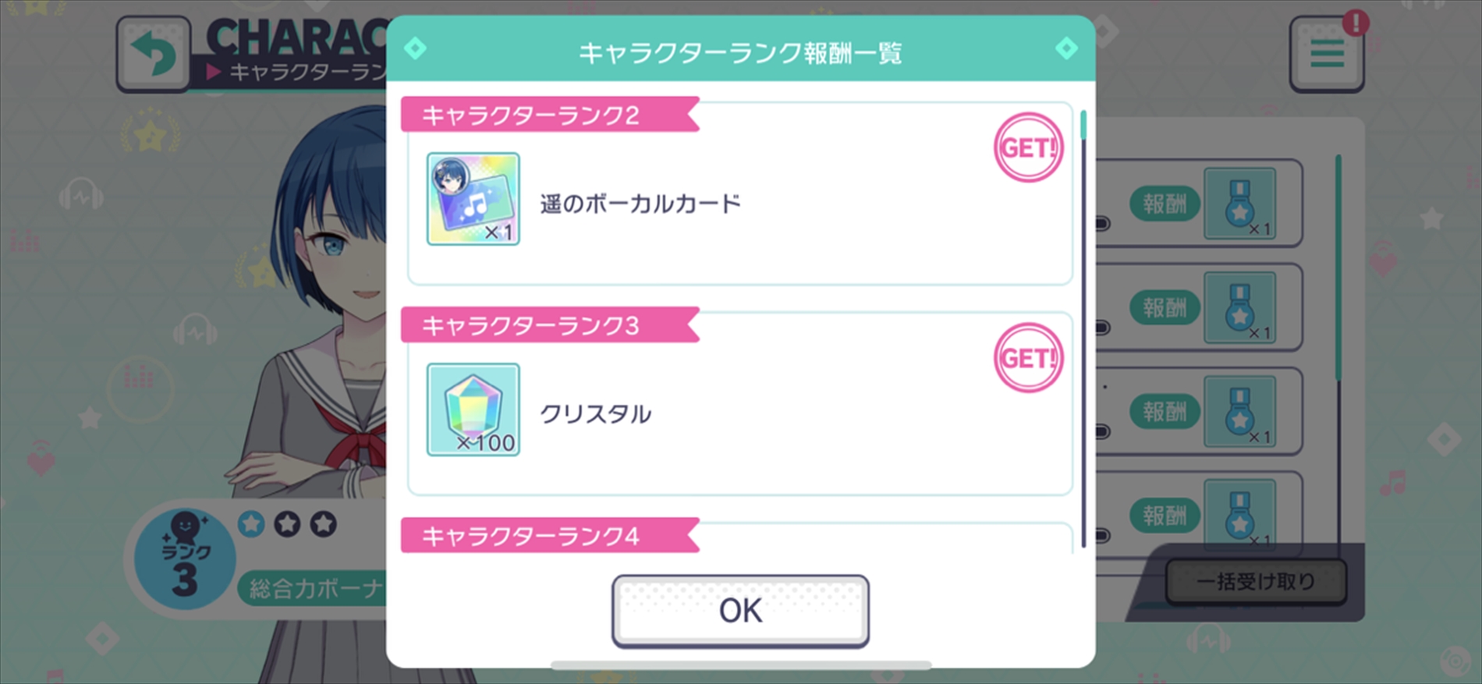Click the left diamond ornament in dialog header
This screenshot has height=684, width=1482.
pyautogui.click(x=415, y=48)
